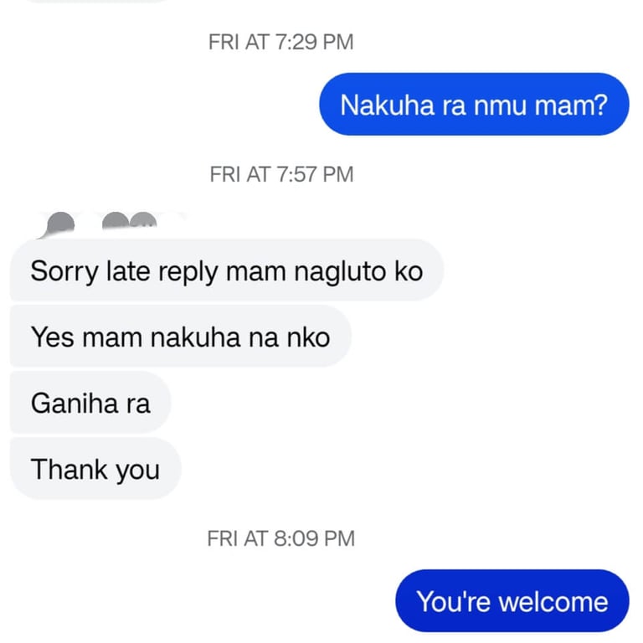Click the "Nakuha ra nmu mam?" message bubble
Screen dimensions: 643x643
[x=473, y=105]
